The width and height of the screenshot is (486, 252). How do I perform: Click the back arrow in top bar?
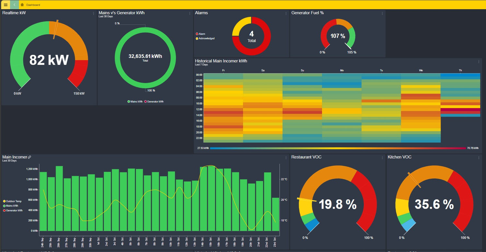pyautogui.click(x=15, y=5)
